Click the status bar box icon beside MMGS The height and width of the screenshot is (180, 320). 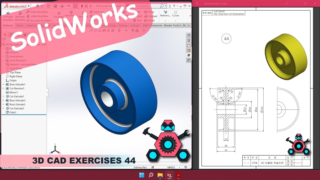click(x=186, y=167)
